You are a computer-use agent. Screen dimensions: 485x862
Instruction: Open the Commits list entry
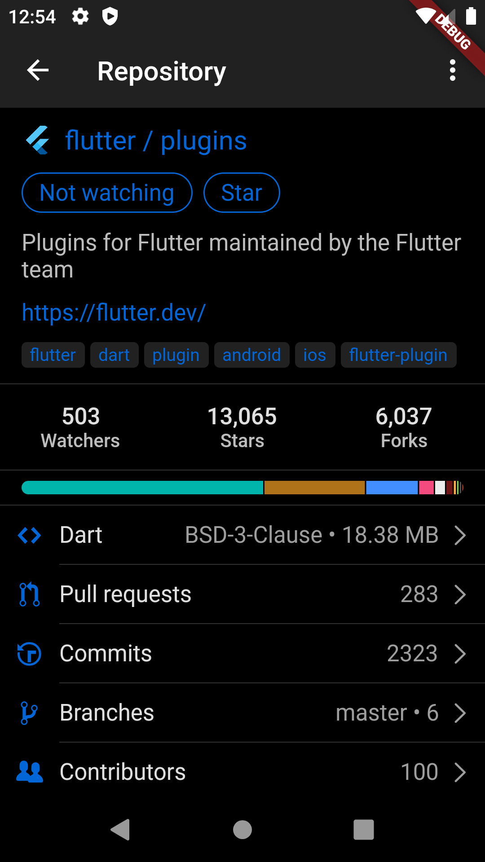coord(242,654)
